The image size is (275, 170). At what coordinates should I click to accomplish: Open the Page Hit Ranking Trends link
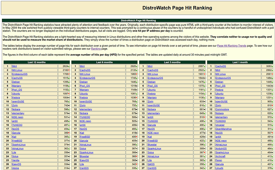pyautogui.click(x=232, y=46)
